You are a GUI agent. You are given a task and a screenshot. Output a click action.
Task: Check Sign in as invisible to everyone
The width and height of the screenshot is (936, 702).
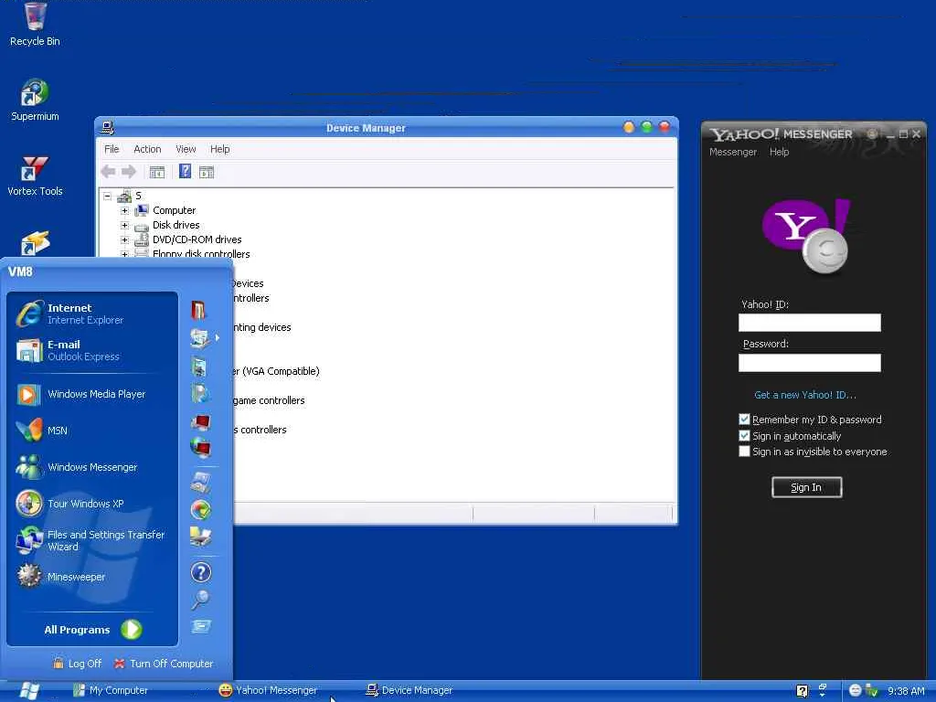(x=744, y=452)
